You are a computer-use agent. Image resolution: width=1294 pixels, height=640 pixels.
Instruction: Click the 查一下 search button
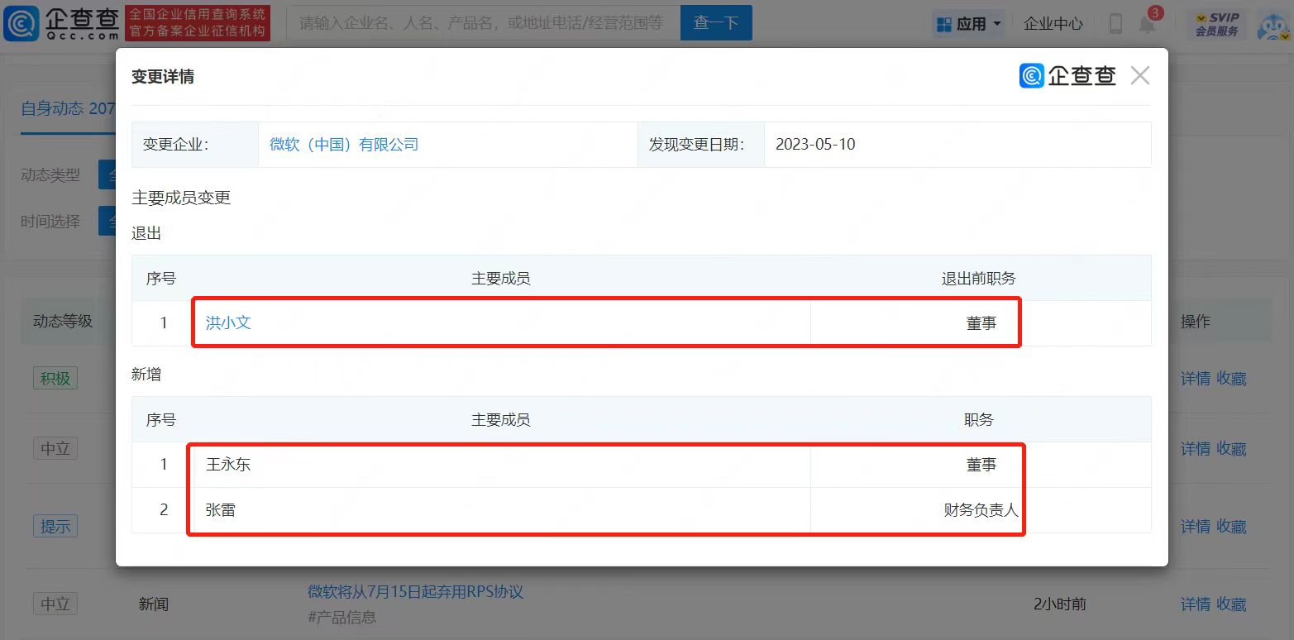pyautogui.click(x=716, y=23)
